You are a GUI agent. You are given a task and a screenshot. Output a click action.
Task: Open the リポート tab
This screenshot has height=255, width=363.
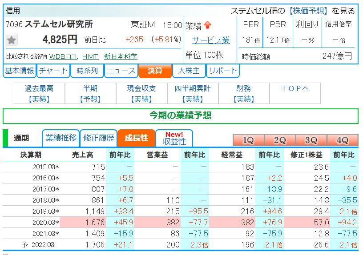pyautogui.click(x=223, y=71)
